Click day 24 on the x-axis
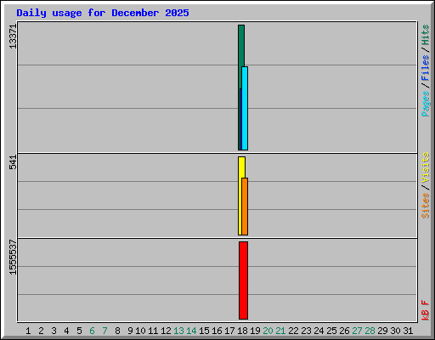This screenshot has width=435, height=340. [x=319, y=331]
